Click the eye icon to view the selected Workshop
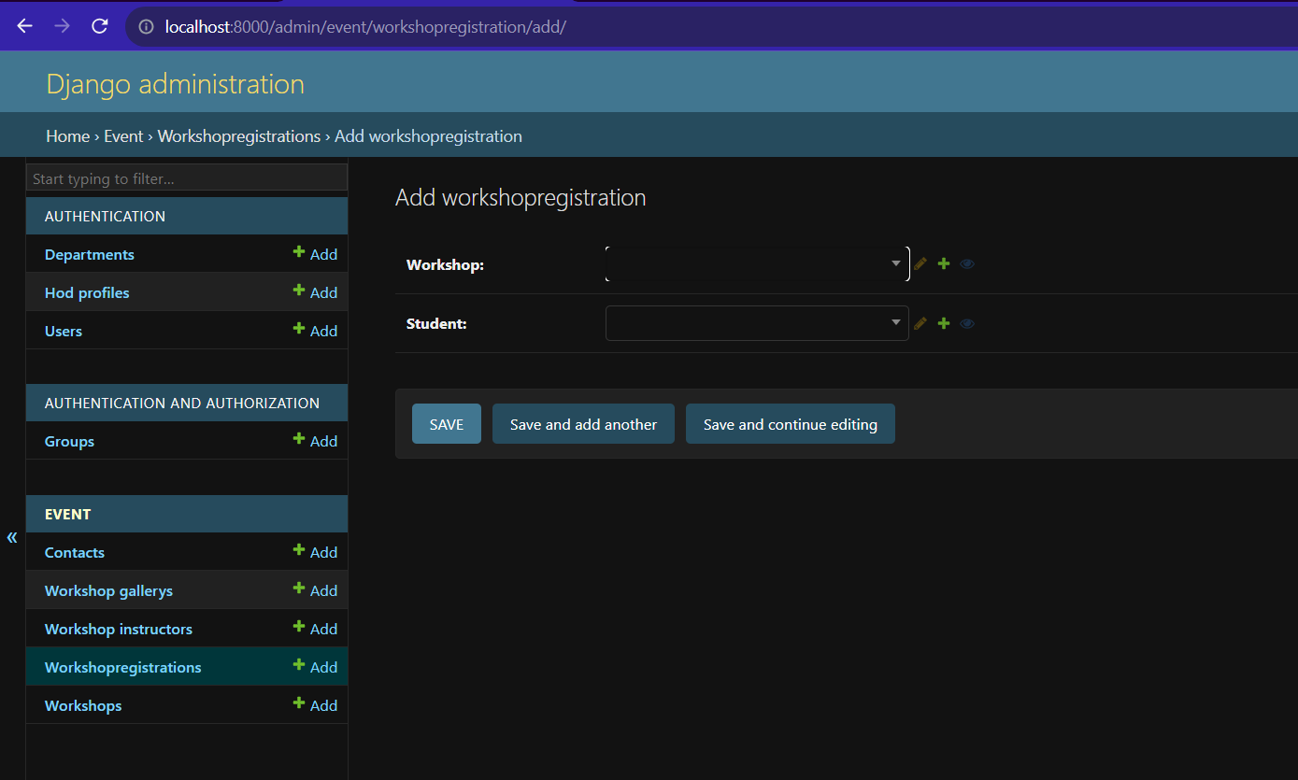 [x=967, y=263]
